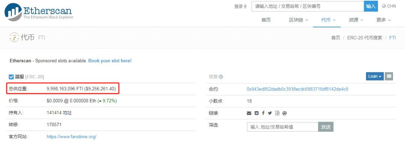The width and height of the screenshot is (405, 143).
Task: Click Book your slot here! link
Action: (x=110, y=61)
